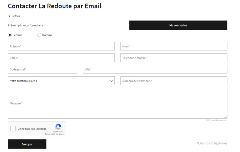Click the Message box resize handle

(x=226, y=117)
